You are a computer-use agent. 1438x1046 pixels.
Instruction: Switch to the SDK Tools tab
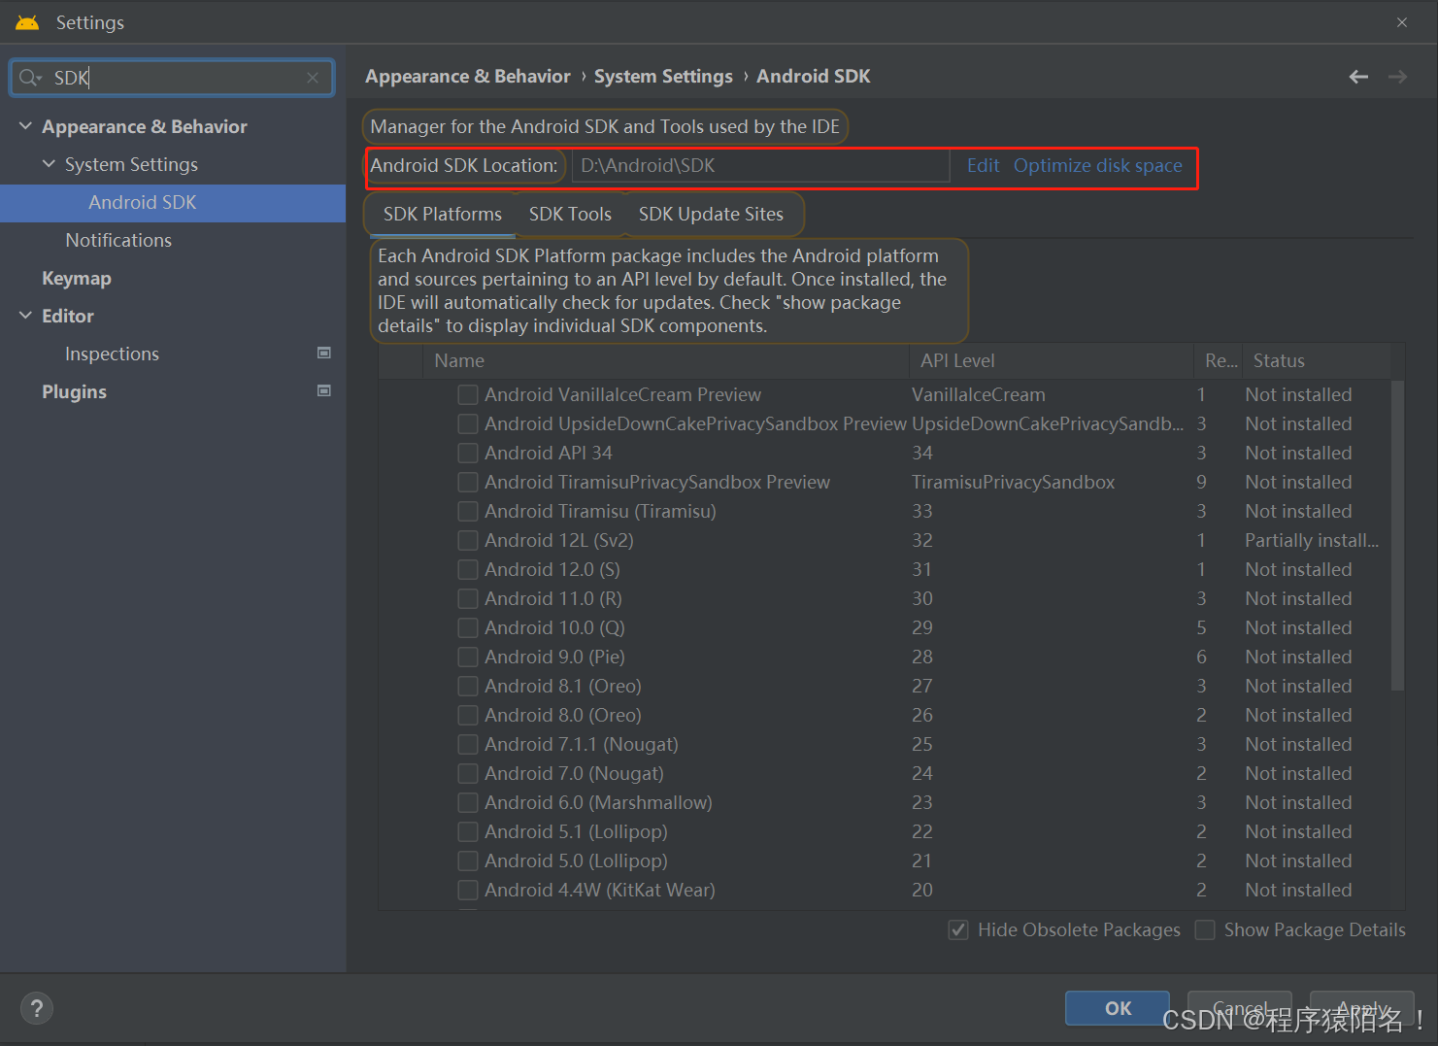click(570, 214)
